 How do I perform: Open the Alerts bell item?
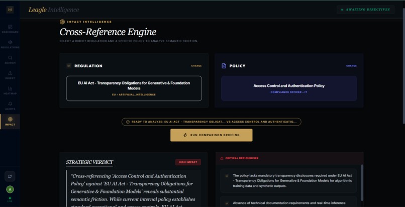10,106
